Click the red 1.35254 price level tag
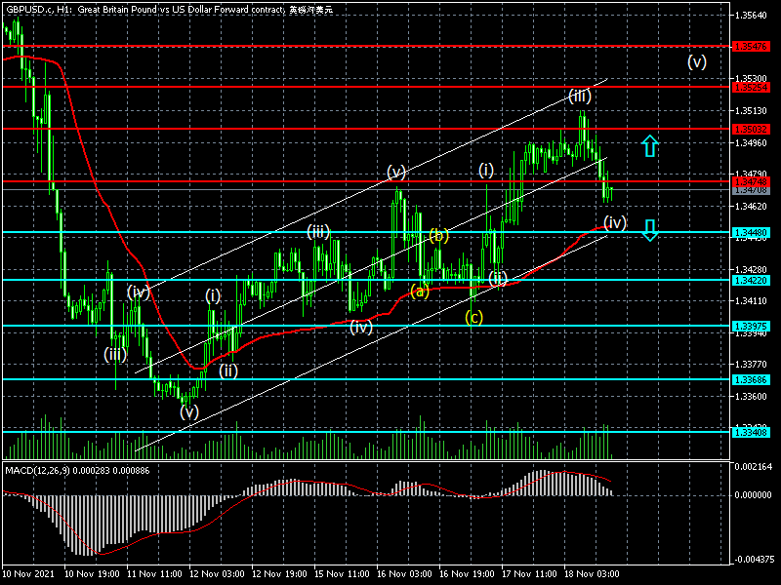The width and height of the screenshot is (781, 585). click(x=754, y=87)
